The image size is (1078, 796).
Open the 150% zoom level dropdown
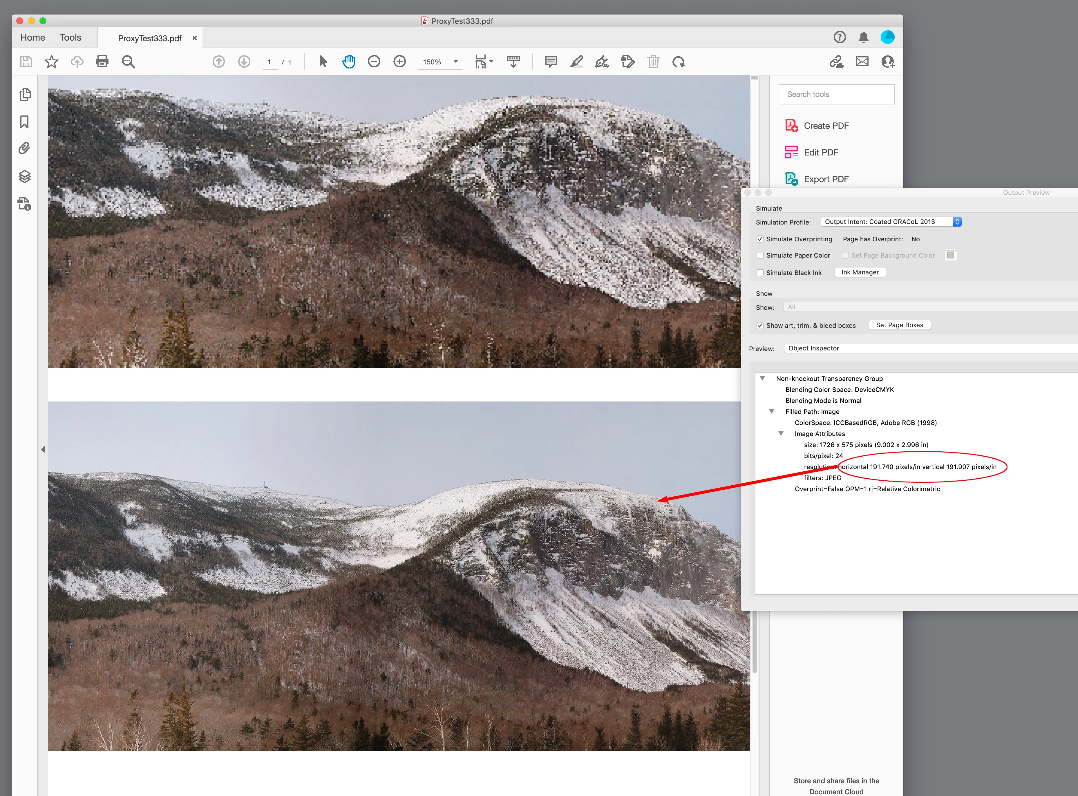coord(455,62)
